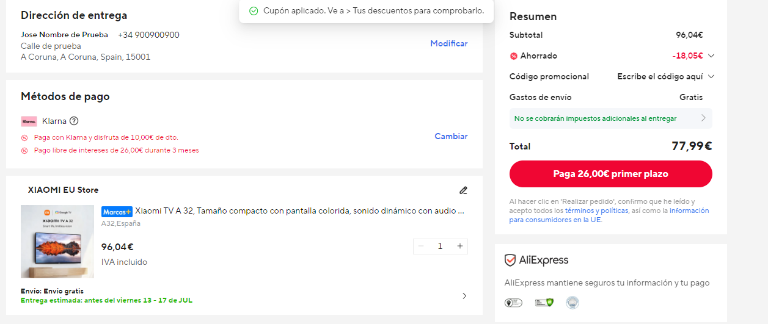The height and width of the screenshot is (324, 768).
Task: Click the address line 'A Coruna, A Coruna, Spain, 15001'
Action: (86, 57)
